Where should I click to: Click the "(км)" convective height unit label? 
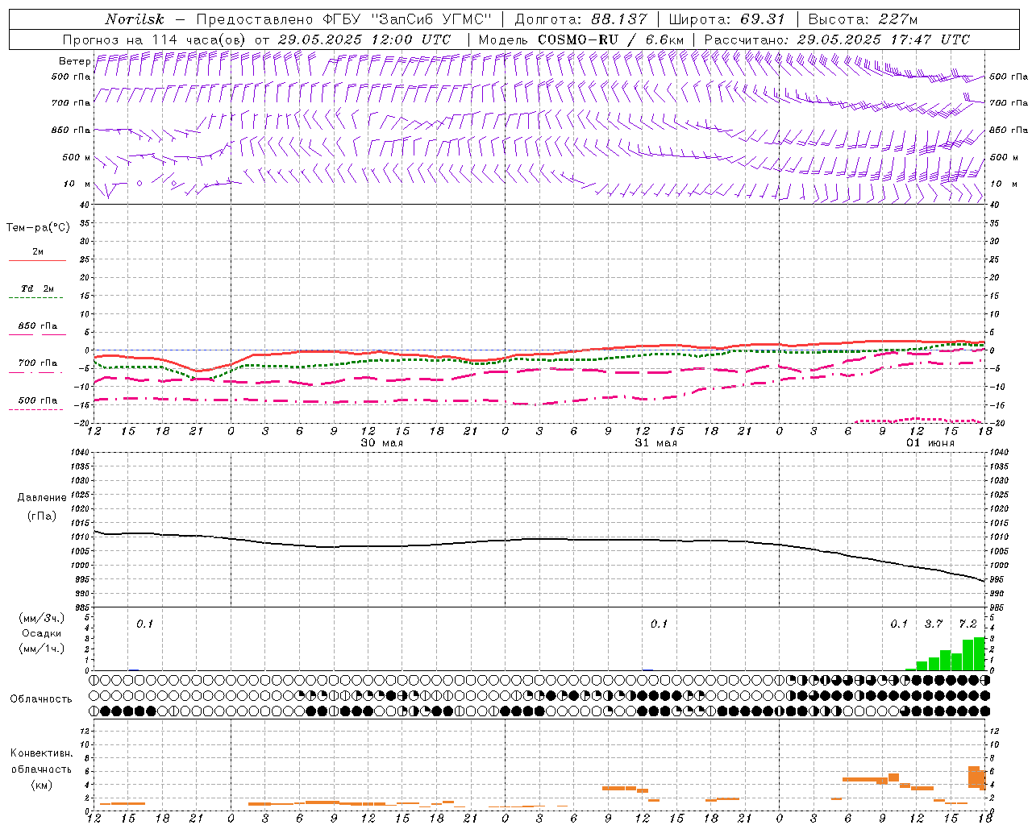41,784
